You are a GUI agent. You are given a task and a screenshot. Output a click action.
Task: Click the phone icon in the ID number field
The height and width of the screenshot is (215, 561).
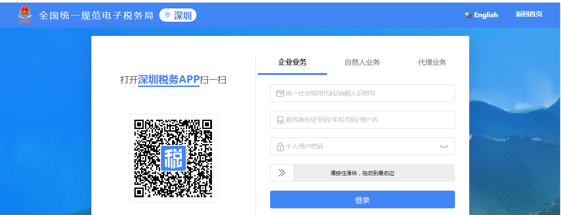[x=280, y=120]
